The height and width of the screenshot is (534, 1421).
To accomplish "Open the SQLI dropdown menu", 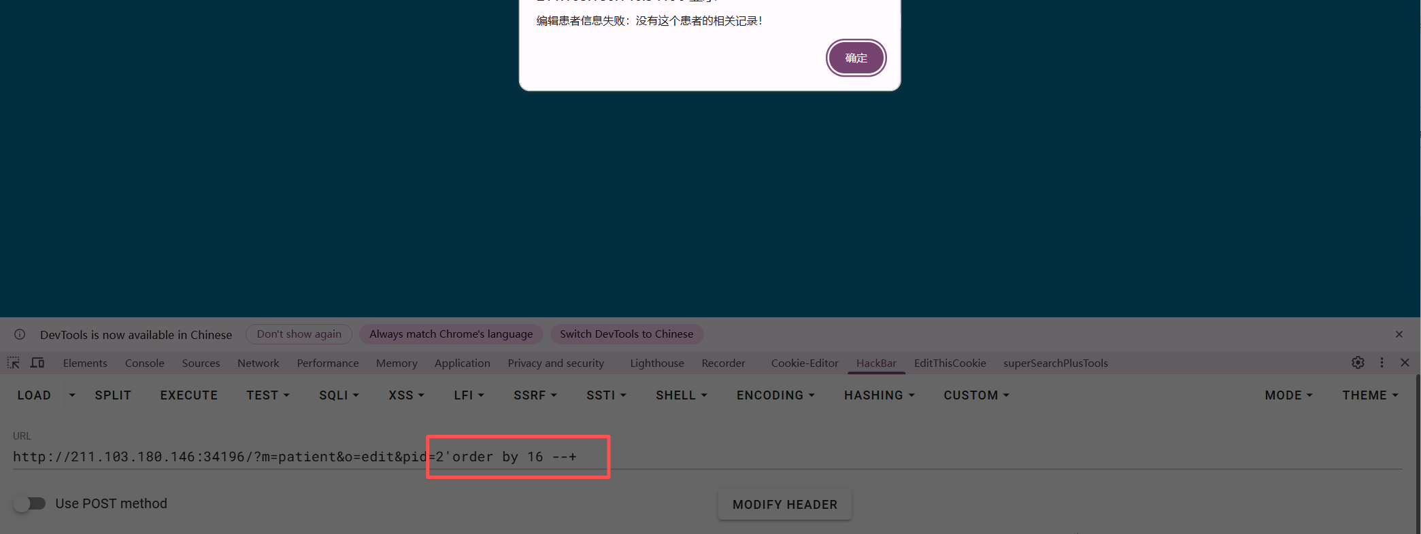I will point(339,395).
